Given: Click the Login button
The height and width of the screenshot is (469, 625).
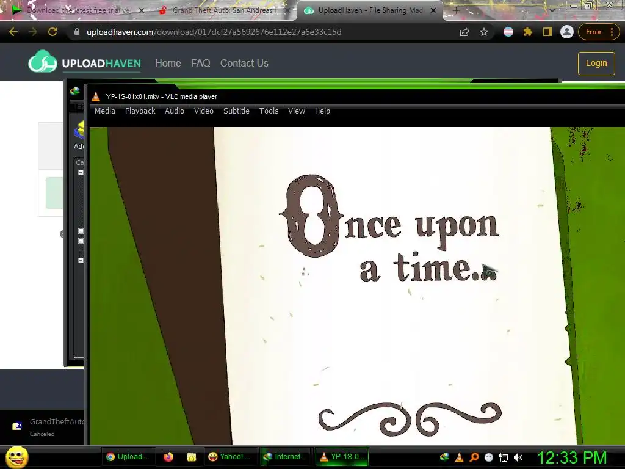Looking at the screenshot, I should tap(596, 63).
